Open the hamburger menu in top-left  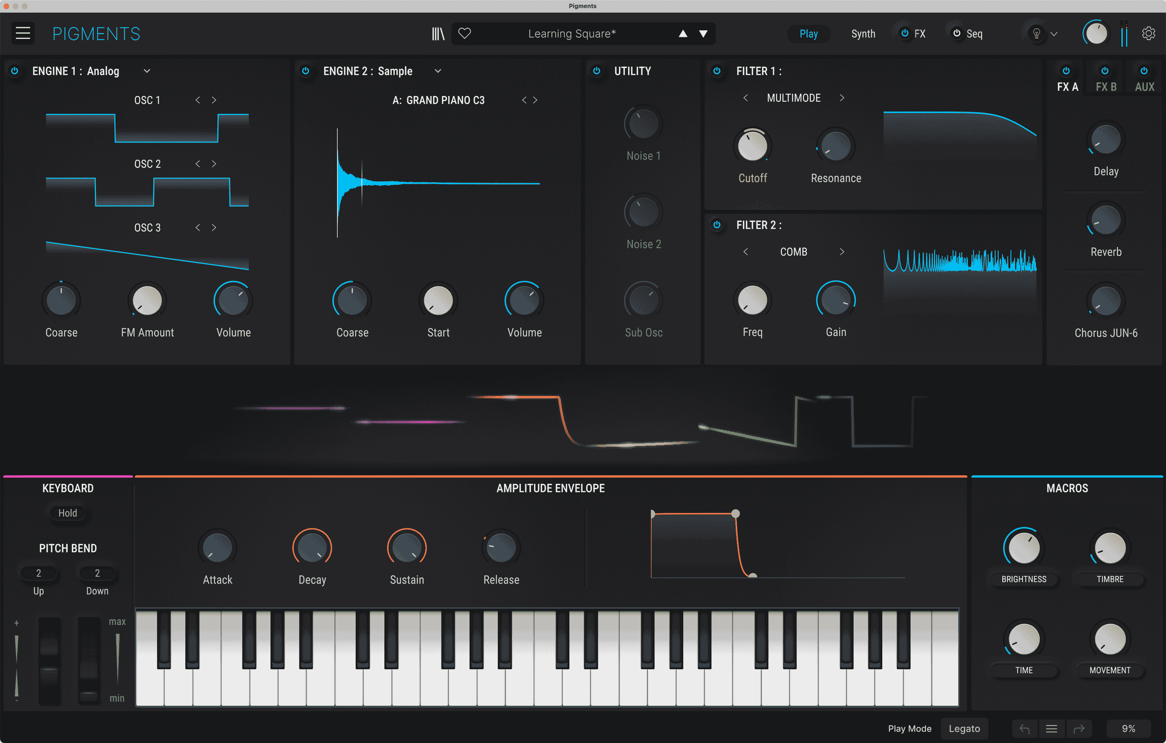tap(22, 33)
